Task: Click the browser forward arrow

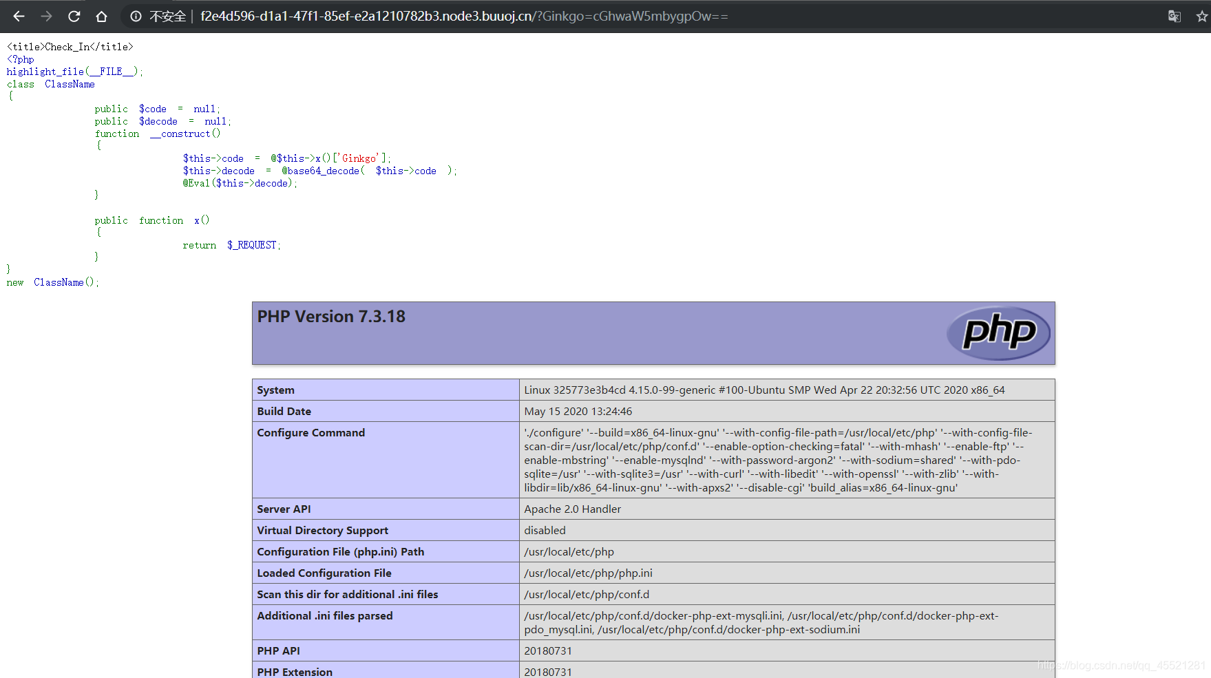Action: tap(46, 16)
